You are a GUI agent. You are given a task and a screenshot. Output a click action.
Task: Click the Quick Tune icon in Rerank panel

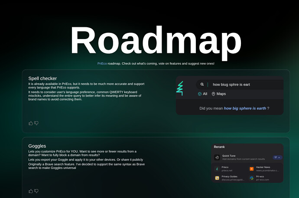point(217,157)
